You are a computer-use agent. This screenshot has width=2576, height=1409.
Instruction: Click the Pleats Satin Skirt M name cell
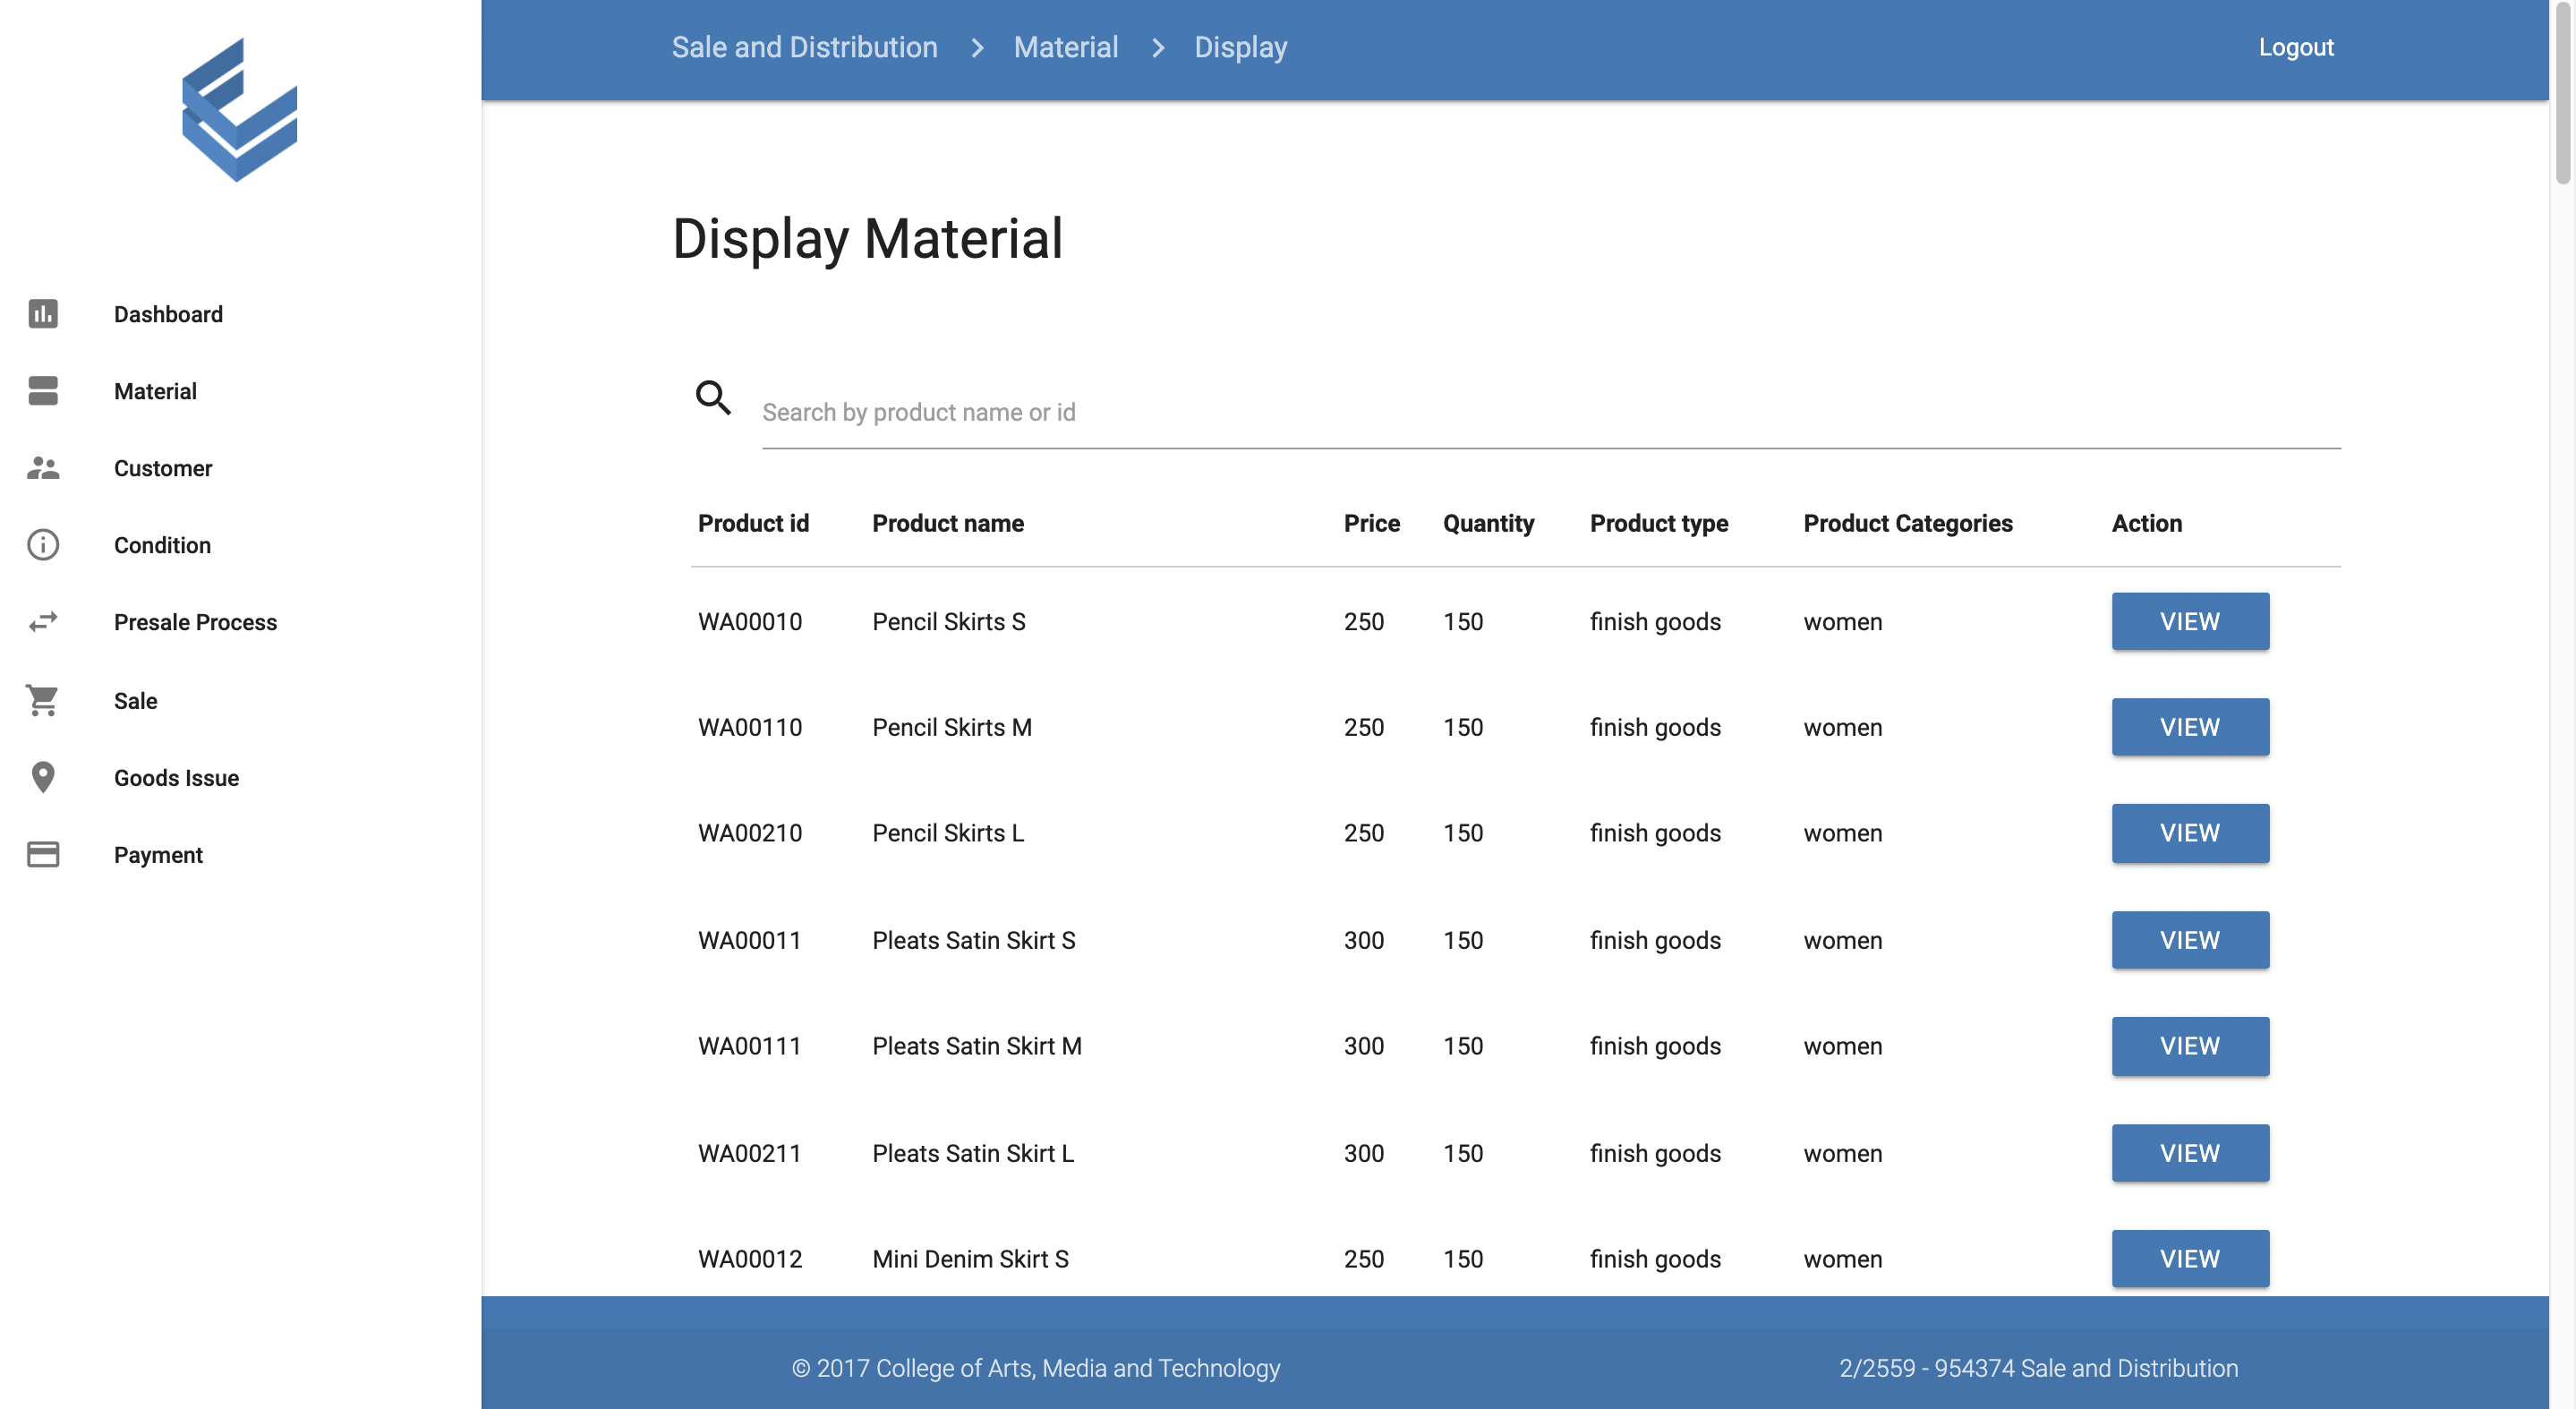click(977, 1046)
